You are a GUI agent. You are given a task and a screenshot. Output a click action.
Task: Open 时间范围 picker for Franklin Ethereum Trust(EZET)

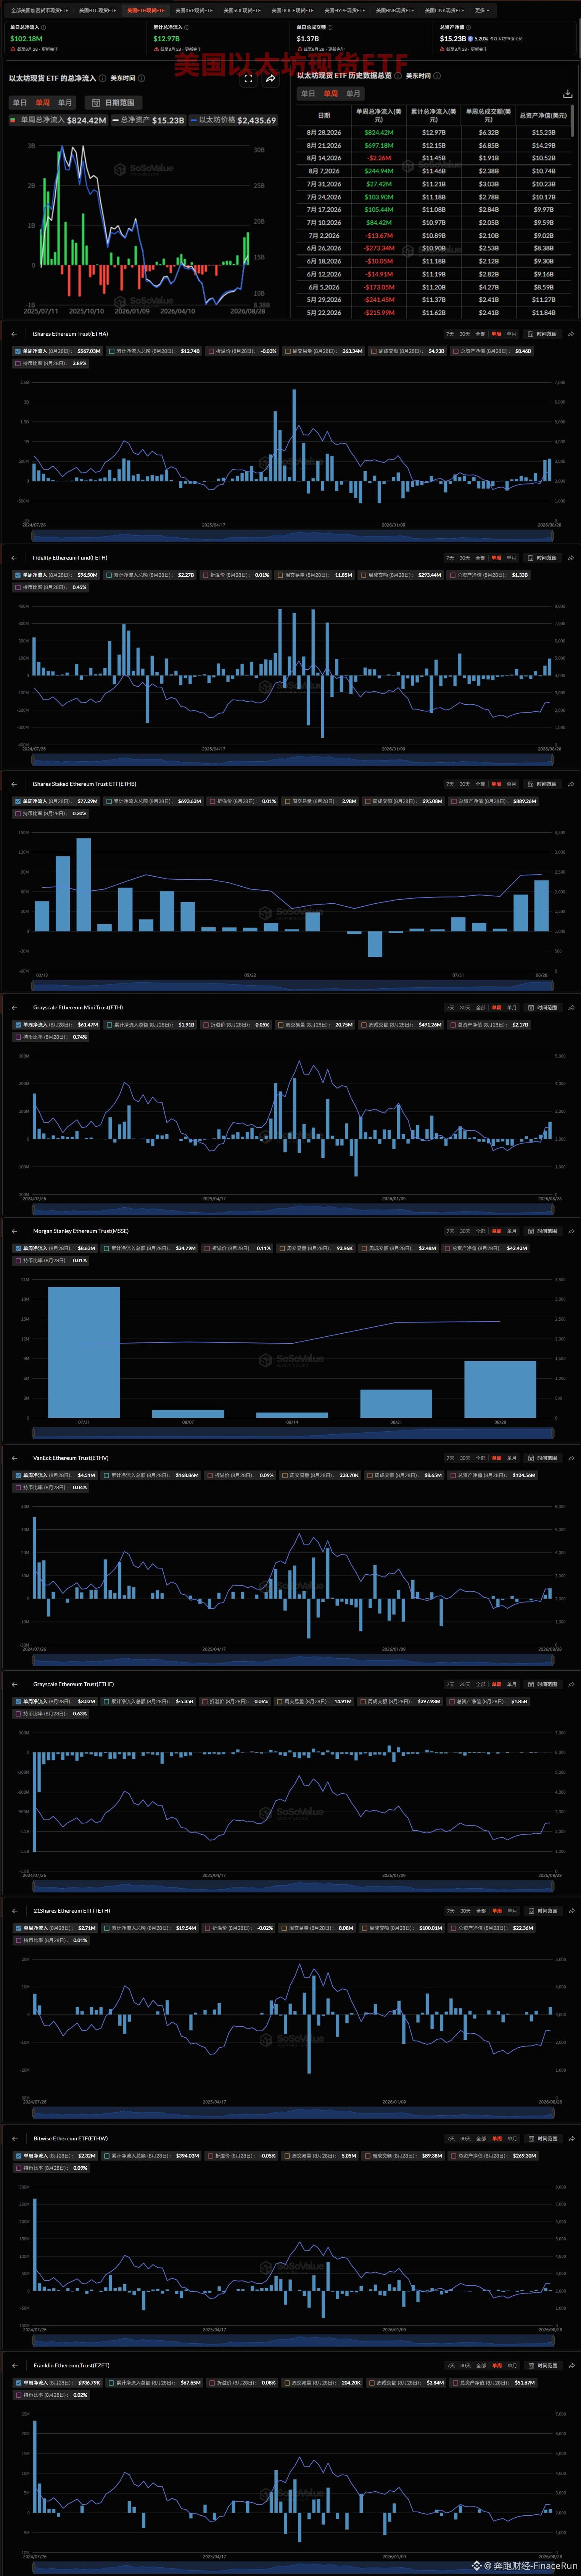point(542,2366)
